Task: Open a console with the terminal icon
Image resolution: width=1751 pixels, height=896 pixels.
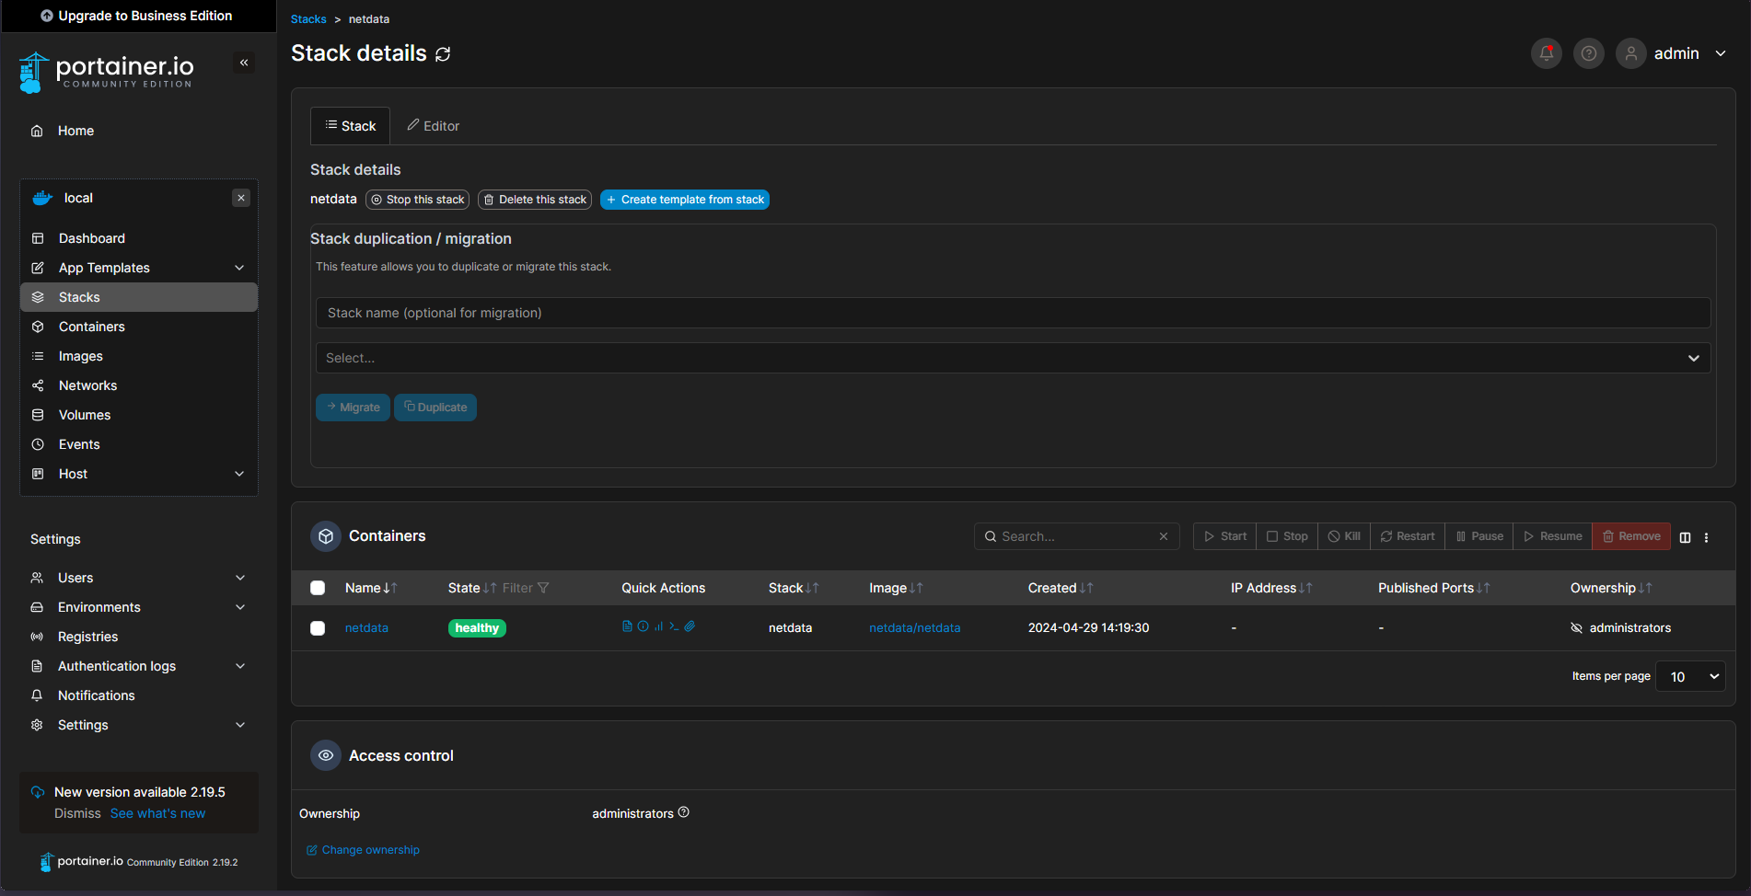Action: click(x=674, y=626)
